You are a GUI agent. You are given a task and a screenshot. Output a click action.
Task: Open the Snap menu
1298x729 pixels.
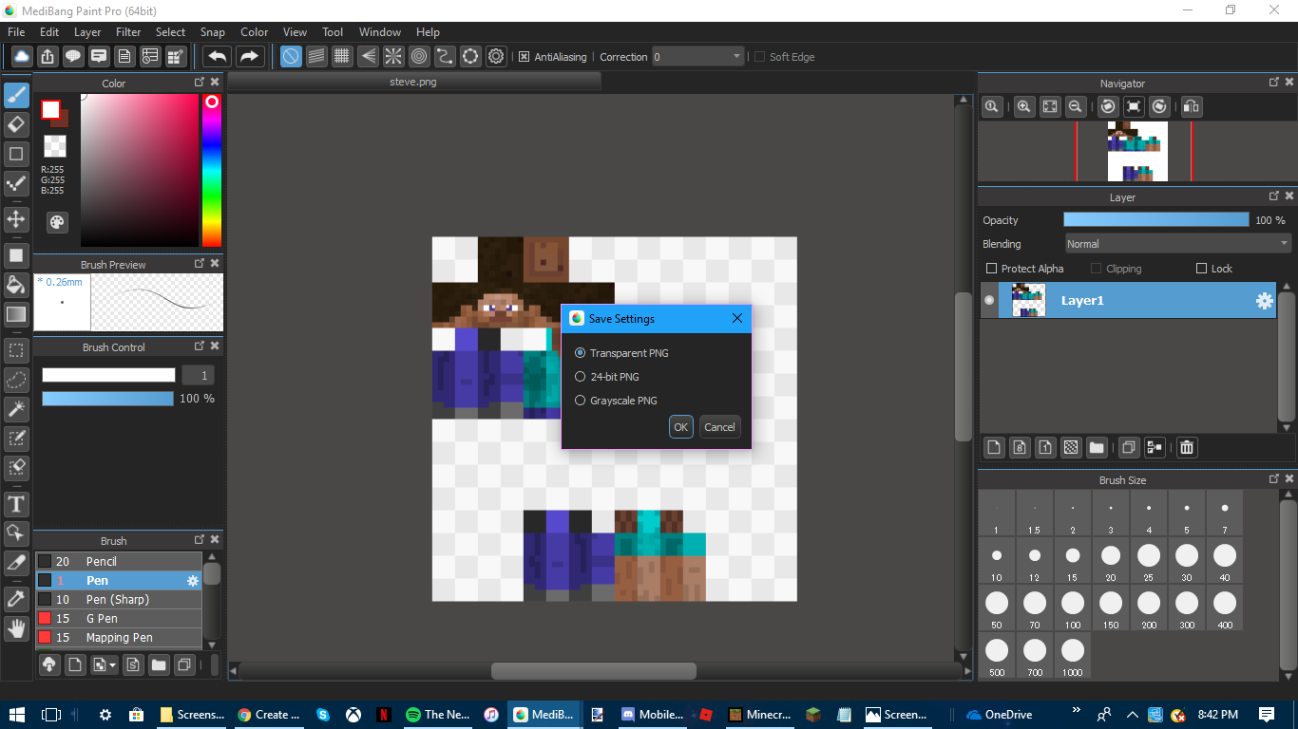pyautogui.click(x=213, y=32)
